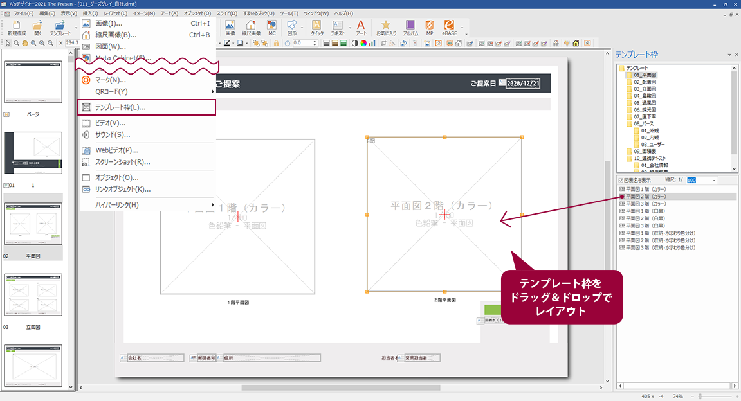Click the canvas horizontal scrollbar
This screenshot has width=741, height=401.
click(x=341, y=388)
